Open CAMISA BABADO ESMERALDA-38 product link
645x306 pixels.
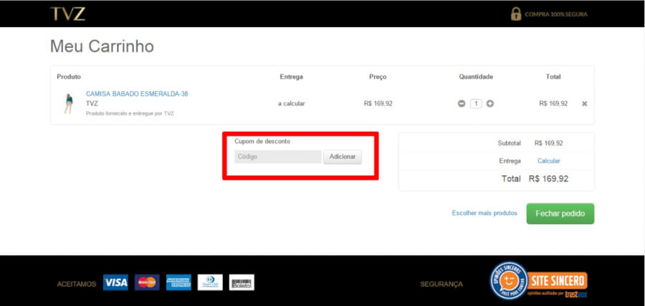[x=137, y=94]
